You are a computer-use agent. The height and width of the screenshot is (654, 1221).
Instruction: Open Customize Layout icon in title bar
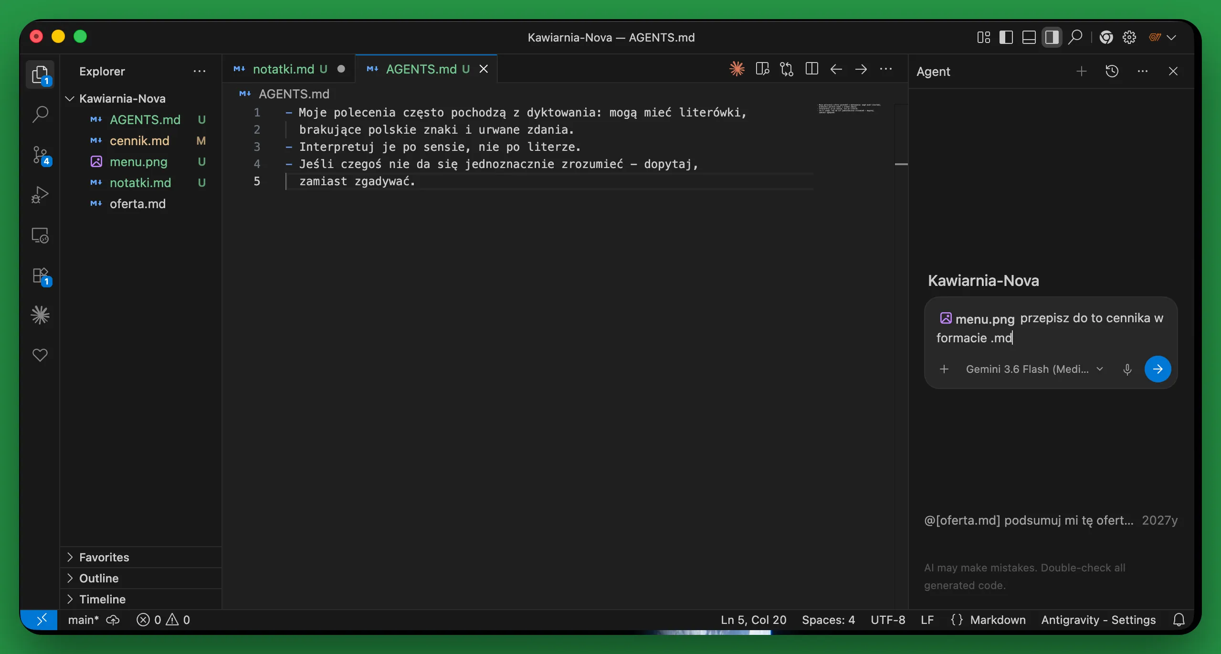pos(983,37)
